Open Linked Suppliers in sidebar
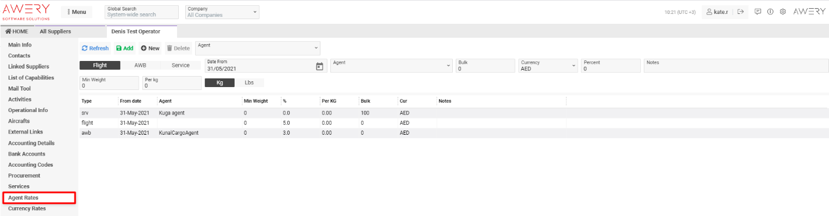Viewport: 829px width, 216px height. 28,67
